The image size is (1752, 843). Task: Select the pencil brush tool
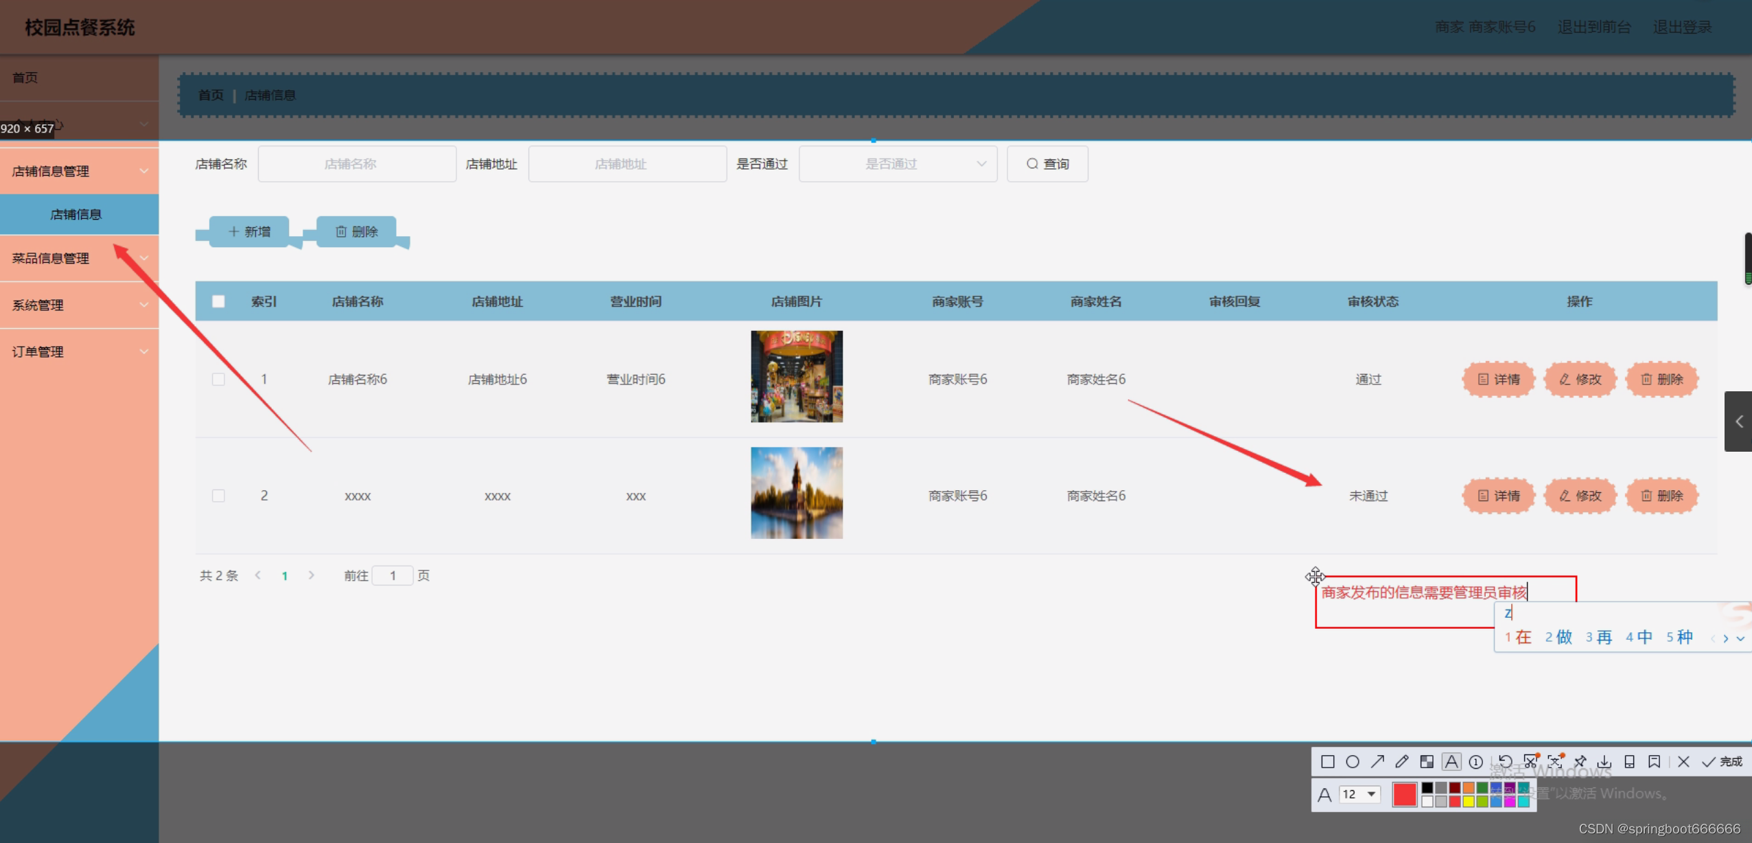(1401, 761)
